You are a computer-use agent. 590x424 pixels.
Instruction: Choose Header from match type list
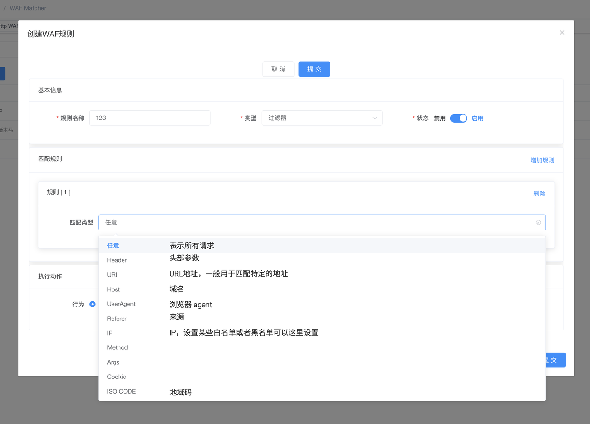tap(117, 260)
